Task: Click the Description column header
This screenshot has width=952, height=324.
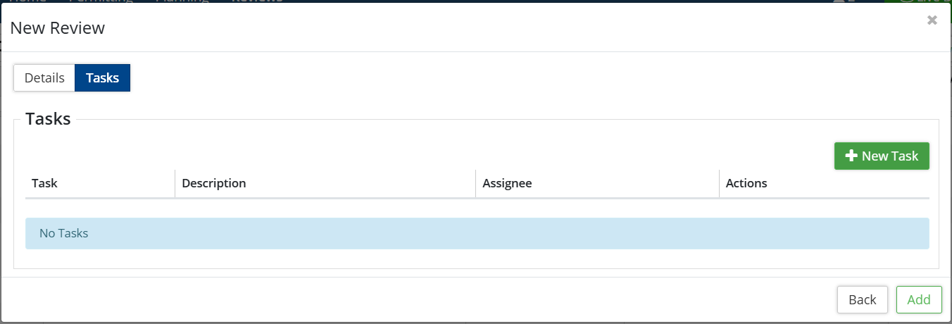Action: pos(214,183)
